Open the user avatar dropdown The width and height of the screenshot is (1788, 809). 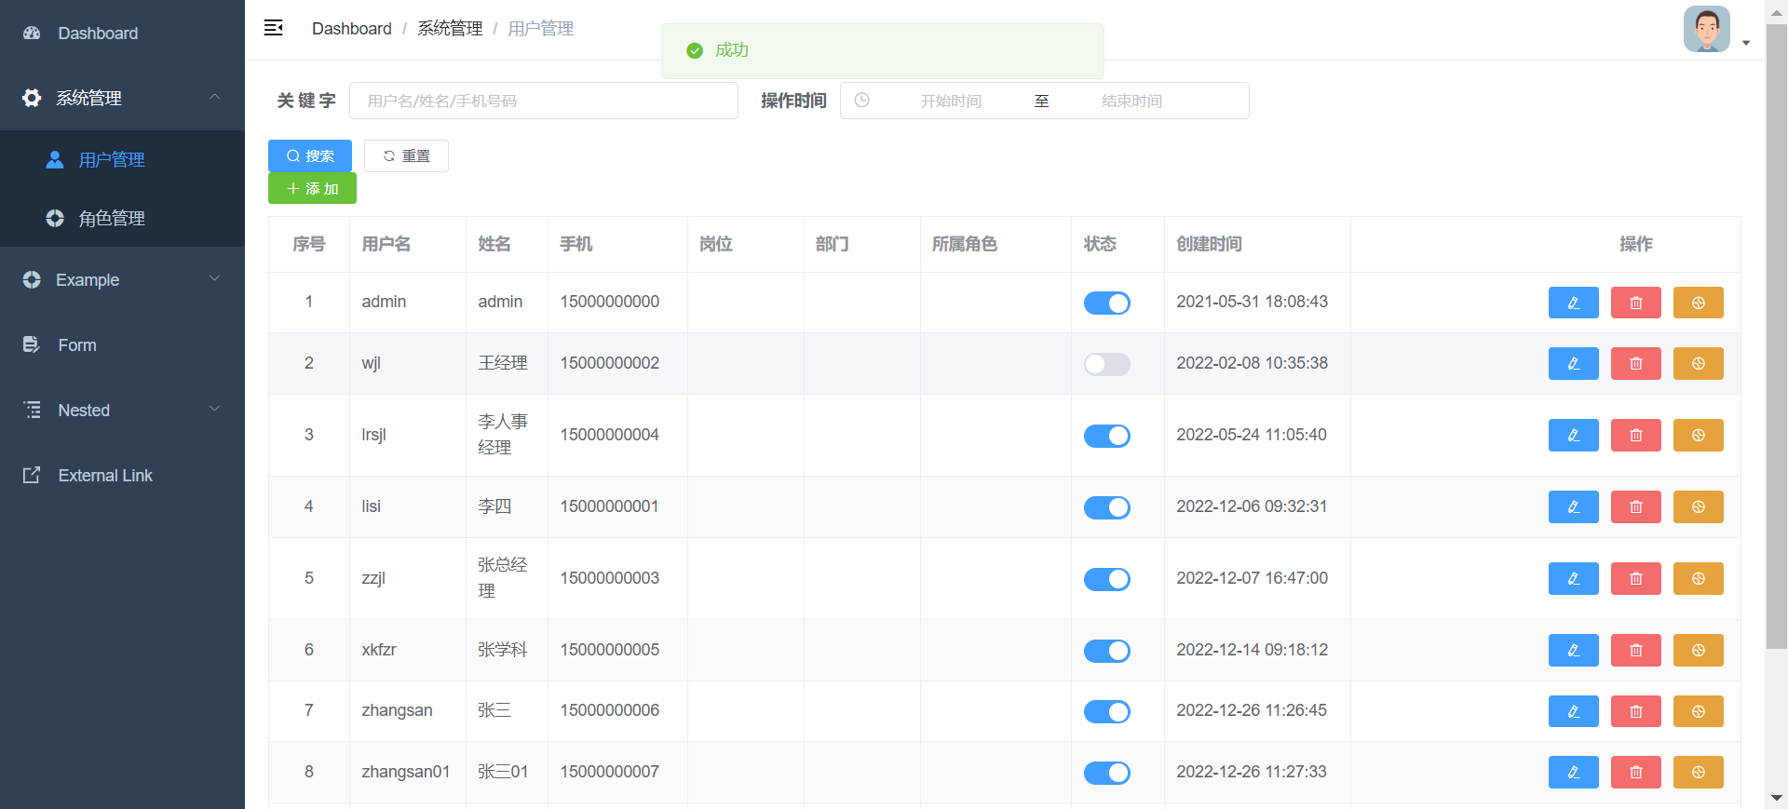coord(1716,30)
